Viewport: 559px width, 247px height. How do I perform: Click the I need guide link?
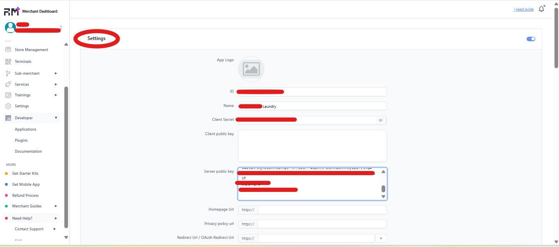pyautogui.click(x=524, y=9)
